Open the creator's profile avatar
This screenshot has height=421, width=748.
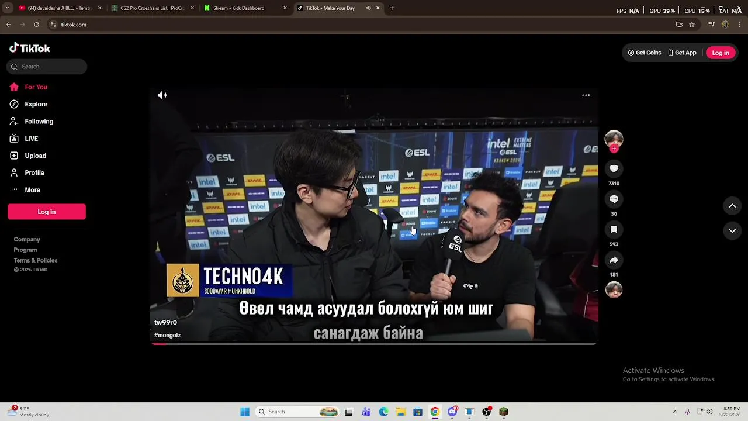(x=614, y=139)
